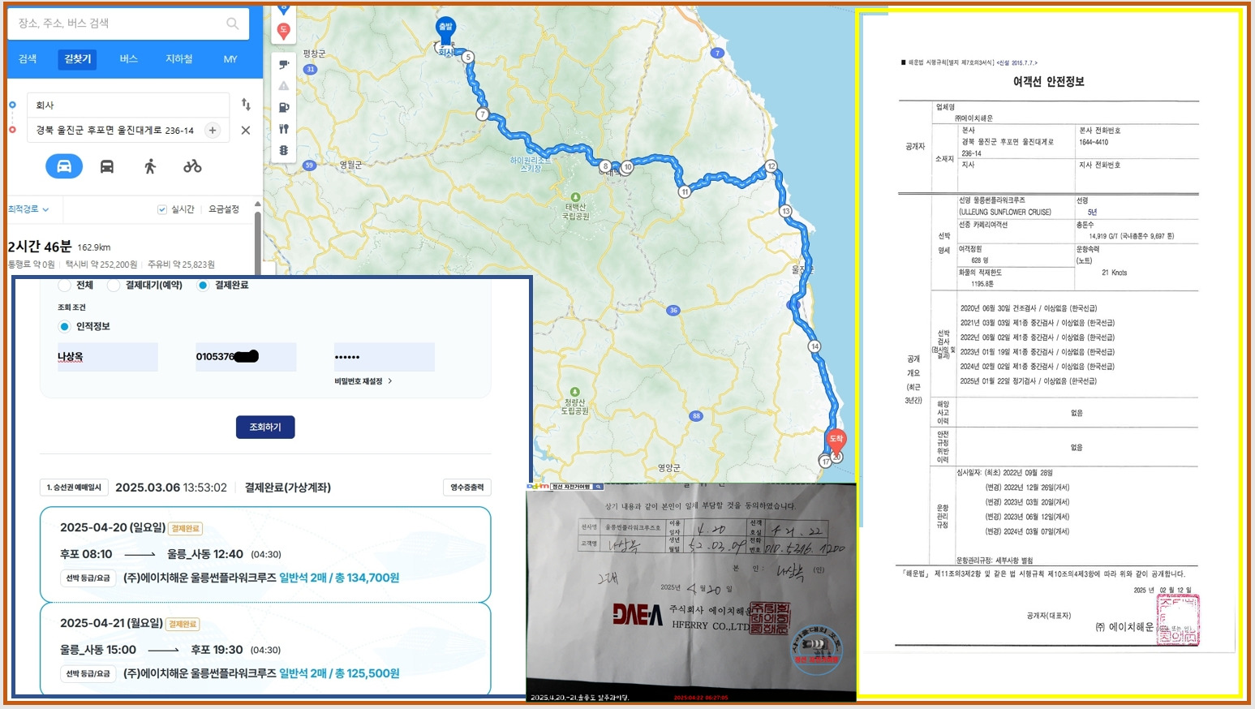Switch to the walking route icon
1255x709 pixels.
point(149,166)
